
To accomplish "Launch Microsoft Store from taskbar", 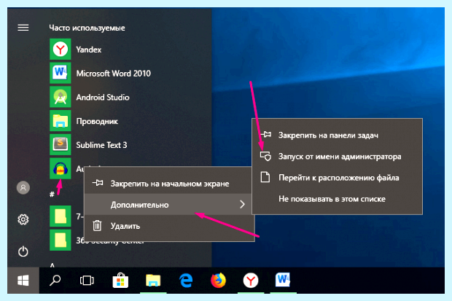I will pyautogui.click(x=120, y=281).
